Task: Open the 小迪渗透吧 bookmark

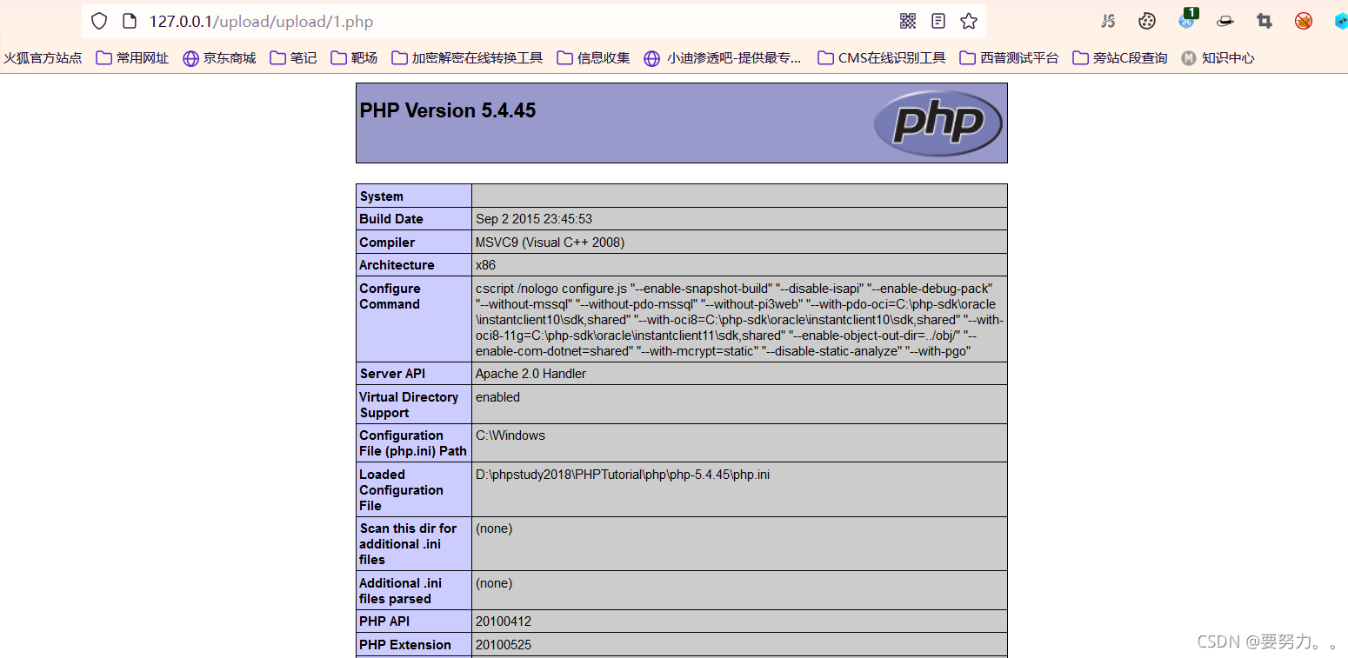Action: [x=723, y=58]
